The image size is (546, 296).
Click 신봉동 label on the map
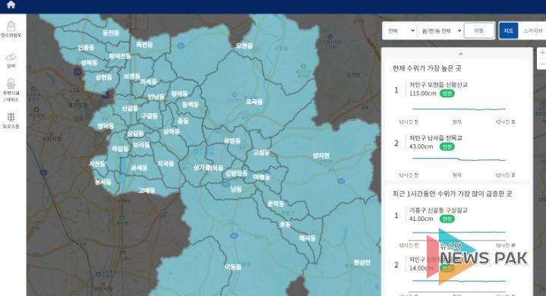(x=86, y=48)
